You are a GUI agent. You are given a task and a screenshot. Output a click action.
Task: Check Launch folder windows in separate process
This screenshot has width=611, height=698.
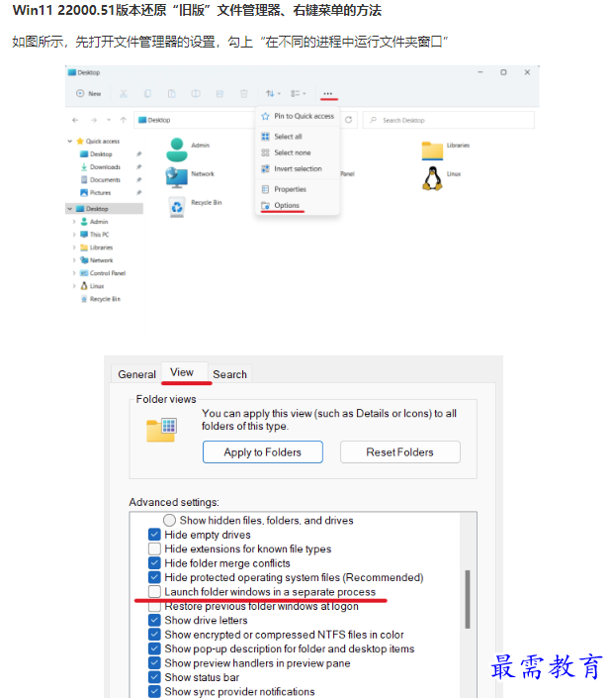coord(154,592)
